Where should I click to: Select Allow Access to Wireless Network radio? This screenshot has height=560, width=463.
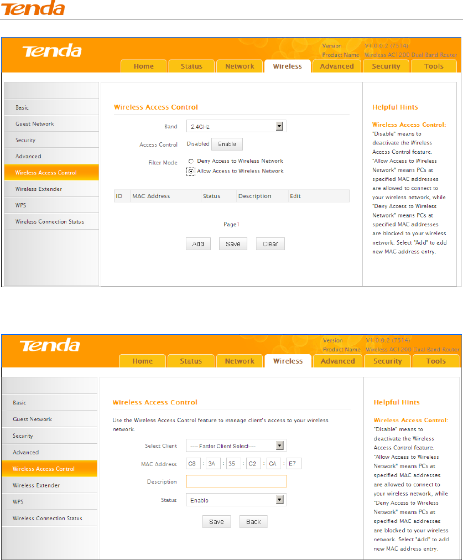(x=191, y=172)
